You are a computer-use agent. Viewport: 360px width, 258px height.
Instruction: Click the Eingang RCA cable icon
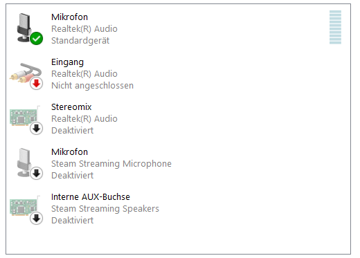coord(26,73)
